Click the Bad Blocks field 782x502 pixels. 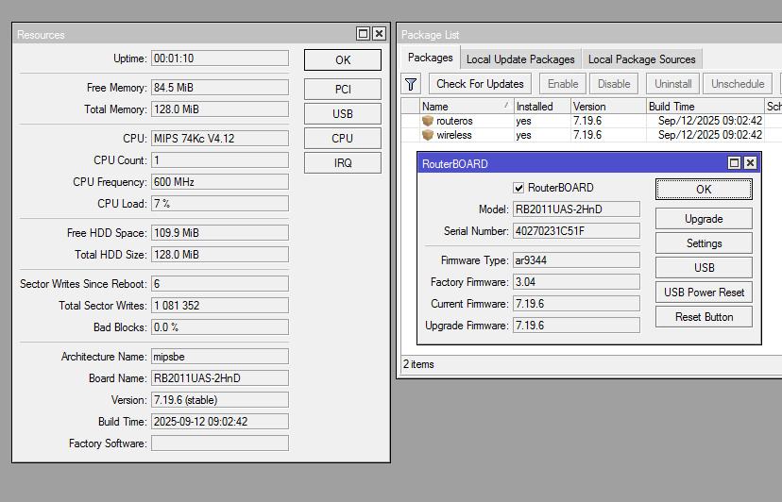(x=220, y=327)
